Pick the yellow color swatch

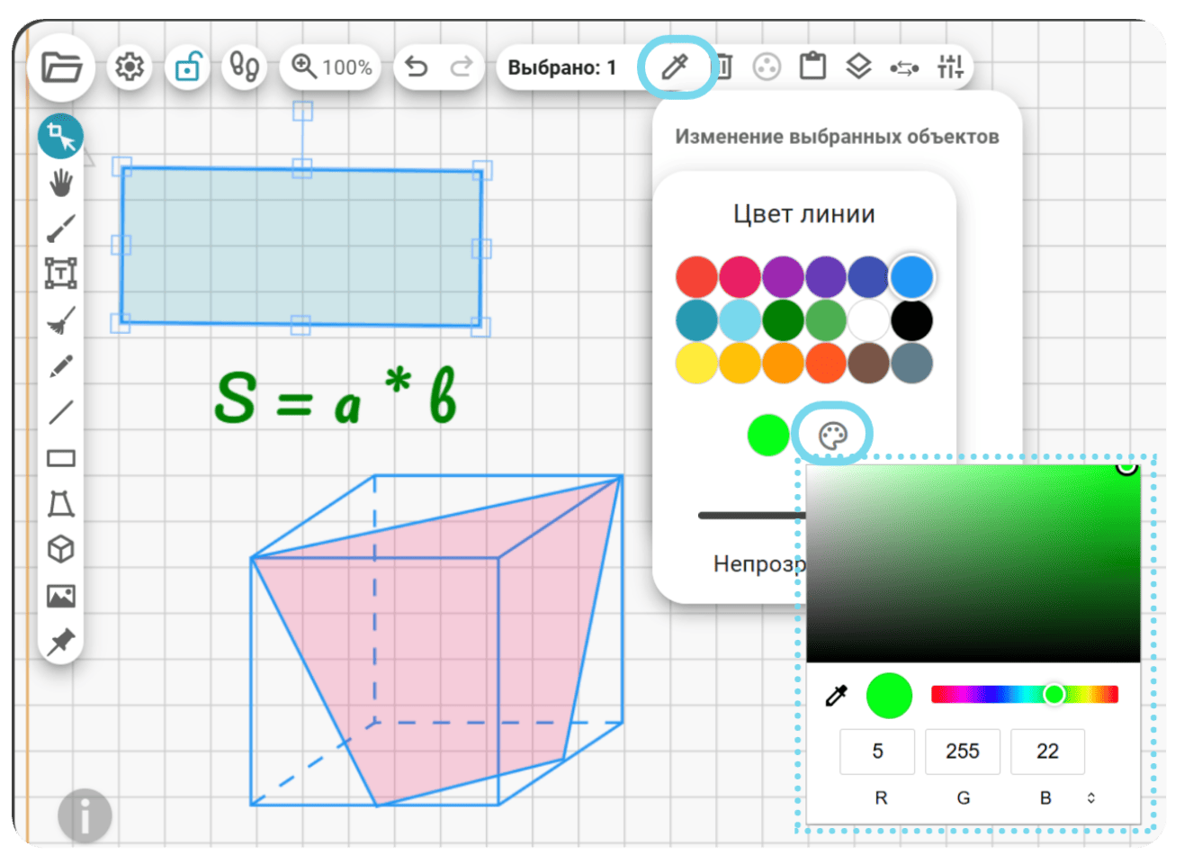(697, 364)
